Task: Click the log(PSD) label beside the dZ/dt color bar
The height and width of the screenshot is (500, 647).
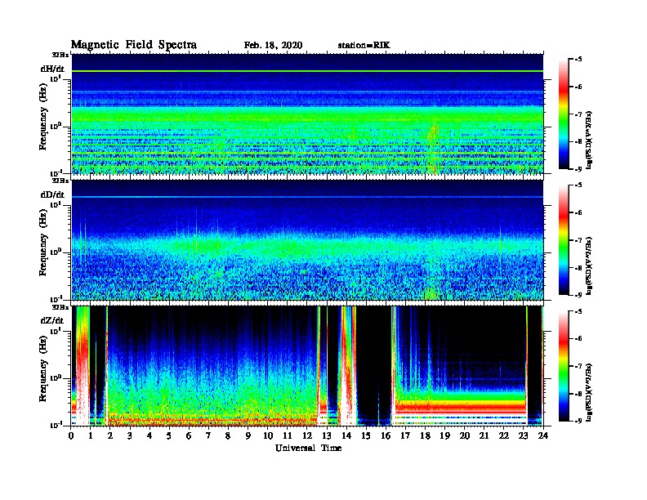Action: (x=589, y=392)
